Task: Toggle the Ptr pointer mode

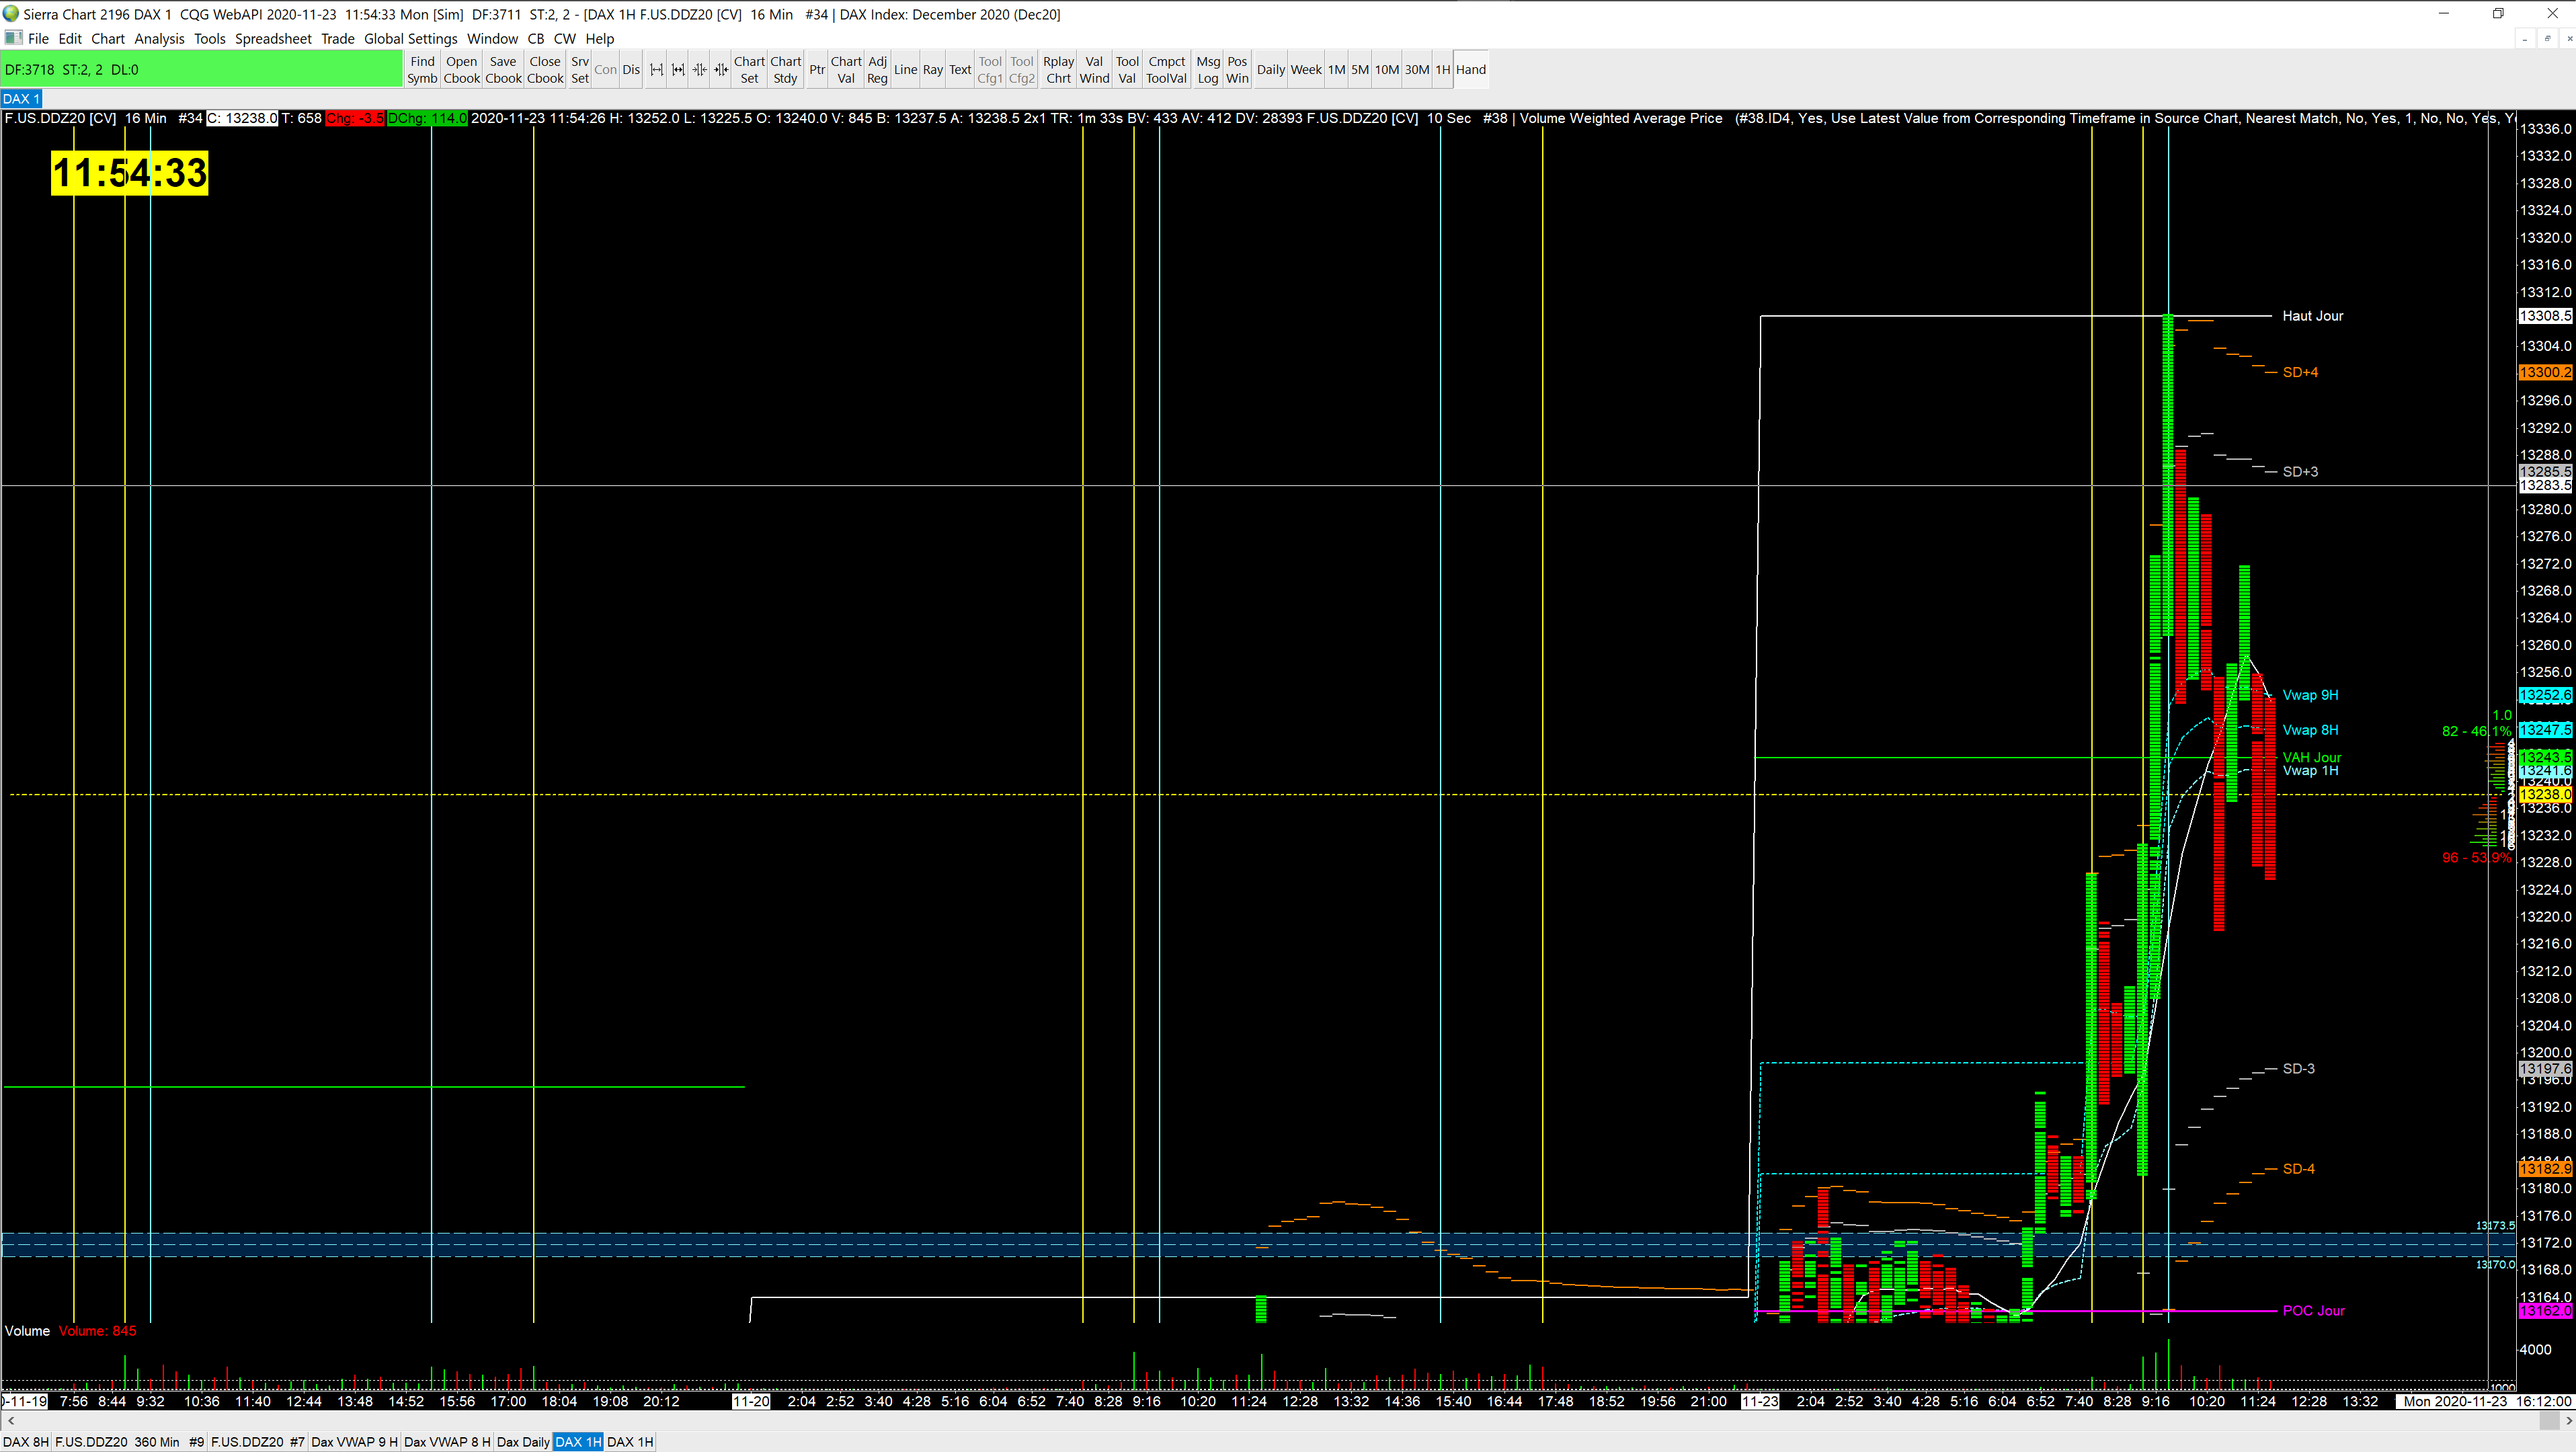Action: point(816,70)
